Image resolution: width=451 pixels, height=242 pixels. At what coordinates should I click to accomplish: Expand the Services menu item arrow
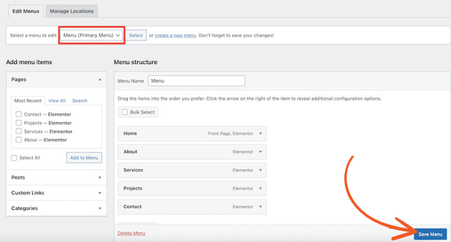coord(260,170)
